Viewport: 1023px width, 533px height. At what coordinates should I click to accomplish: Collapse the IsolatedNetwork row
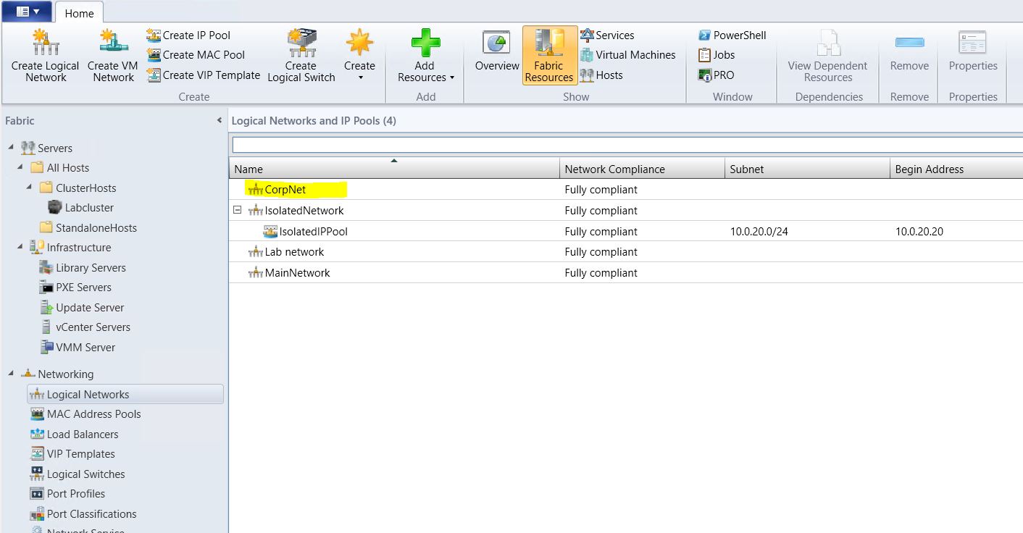click(x=237, y=211)
